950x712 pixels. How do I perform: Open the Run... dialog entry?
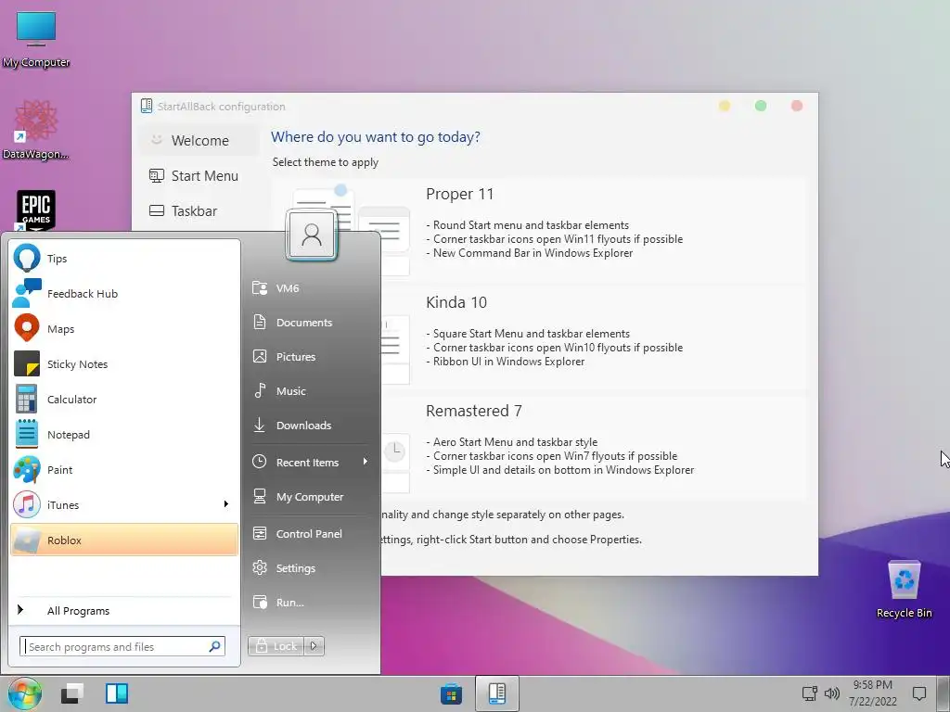(x=311, y=603)
